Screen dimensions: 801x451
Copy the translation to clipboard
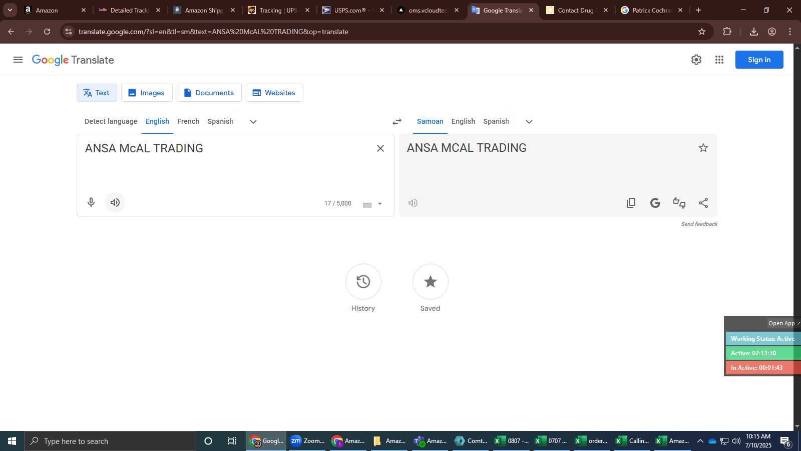[x=631, y=203]
